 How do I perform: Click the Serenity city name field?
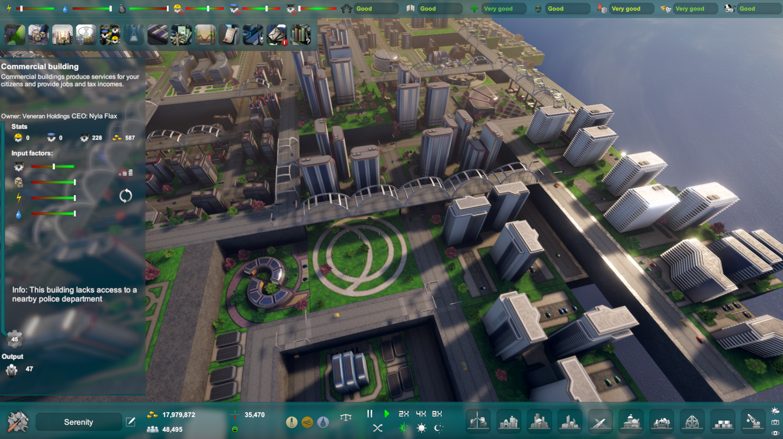click(78, 422)
